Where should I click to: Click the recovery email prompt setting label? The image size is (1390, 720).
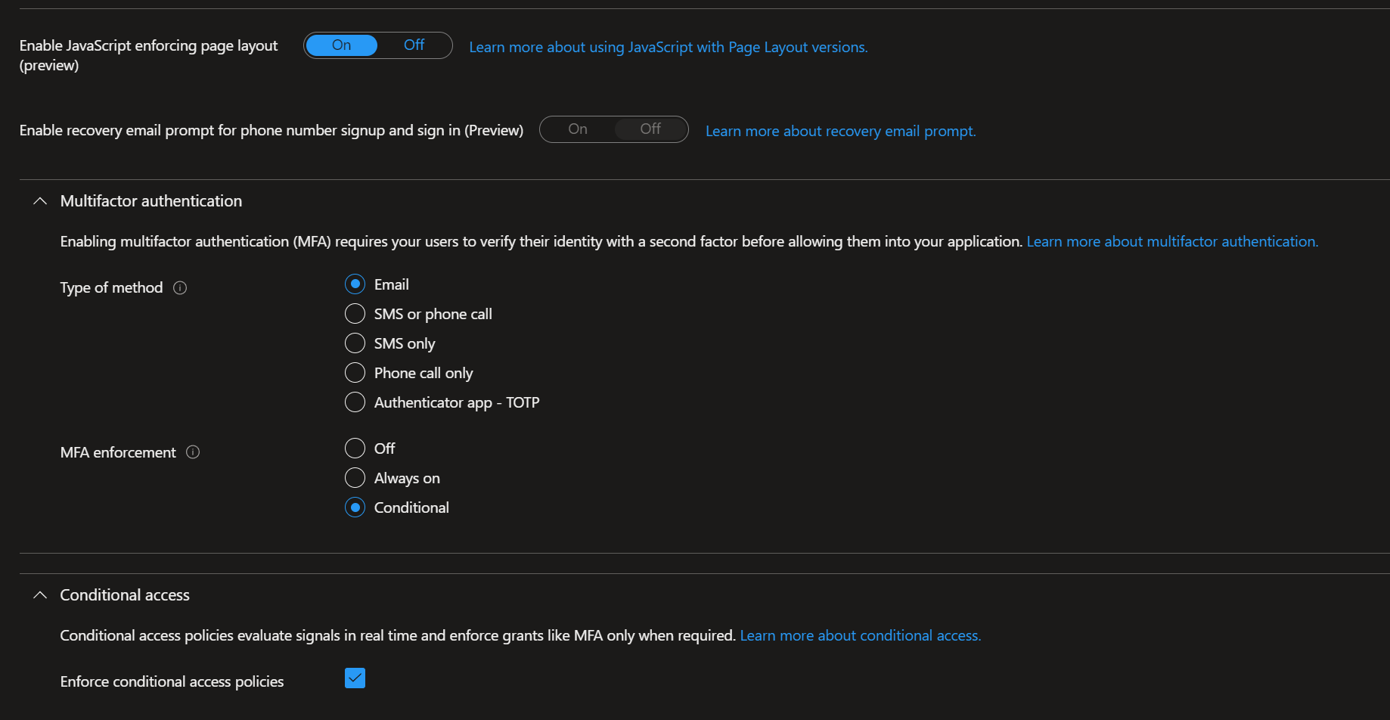(271, 130)
